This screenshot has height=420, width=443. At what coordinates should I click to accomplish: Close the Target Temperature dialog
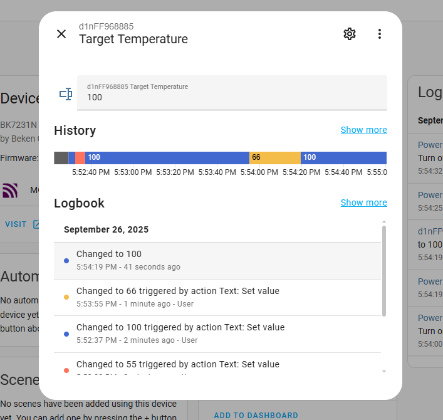[61, 34]
